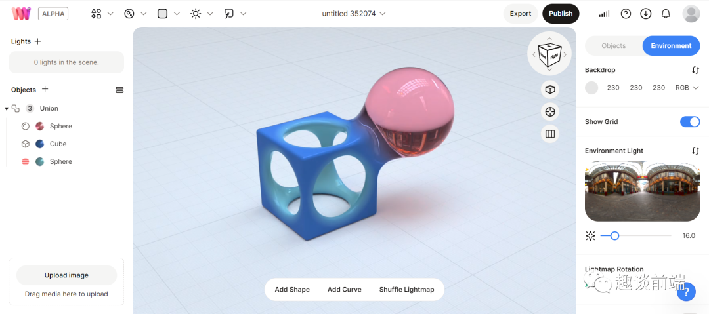This screenshot has height=314, width=709.
Task: Click the Add Curve button
Action: [x=345, y=290]
